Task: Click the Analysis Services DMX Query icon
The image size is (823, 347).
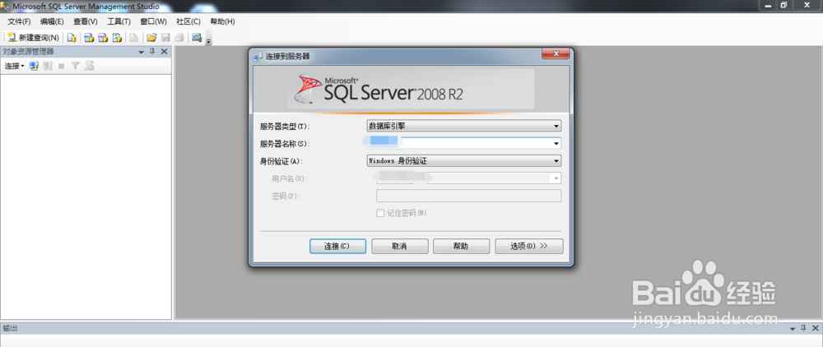Action: point(104,38)
